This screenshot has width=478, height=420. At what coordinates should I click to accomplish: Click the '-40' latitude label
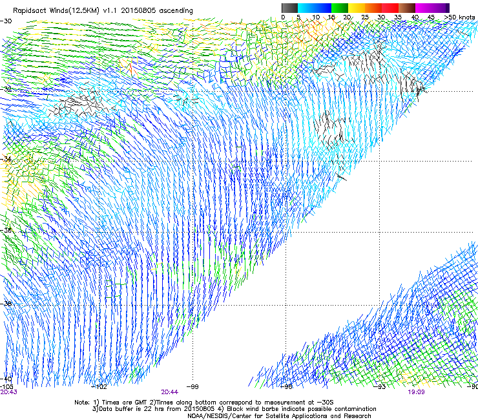6,379
